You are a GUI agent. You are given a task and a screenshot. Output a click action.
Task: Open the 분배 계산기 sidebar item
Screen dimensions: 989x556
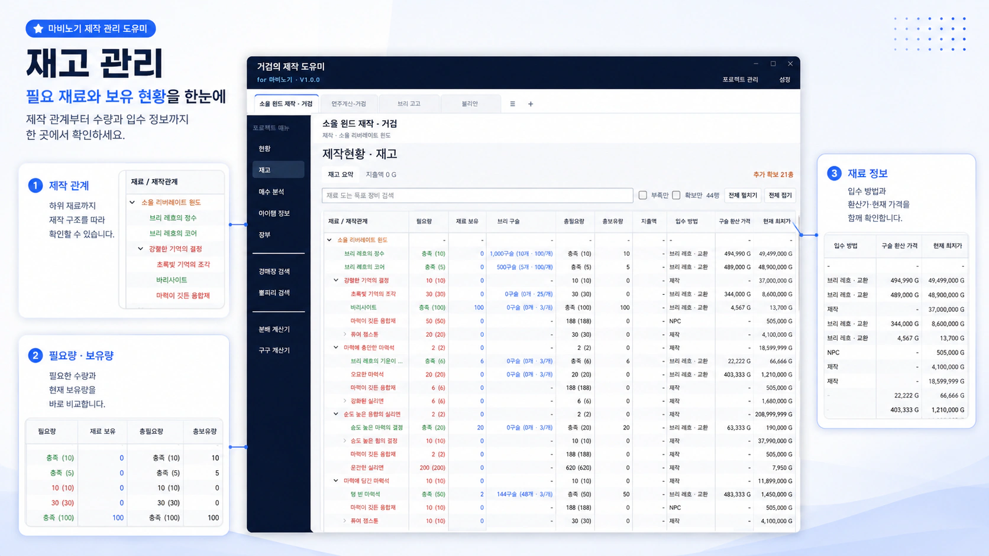(x=278, y=330)
